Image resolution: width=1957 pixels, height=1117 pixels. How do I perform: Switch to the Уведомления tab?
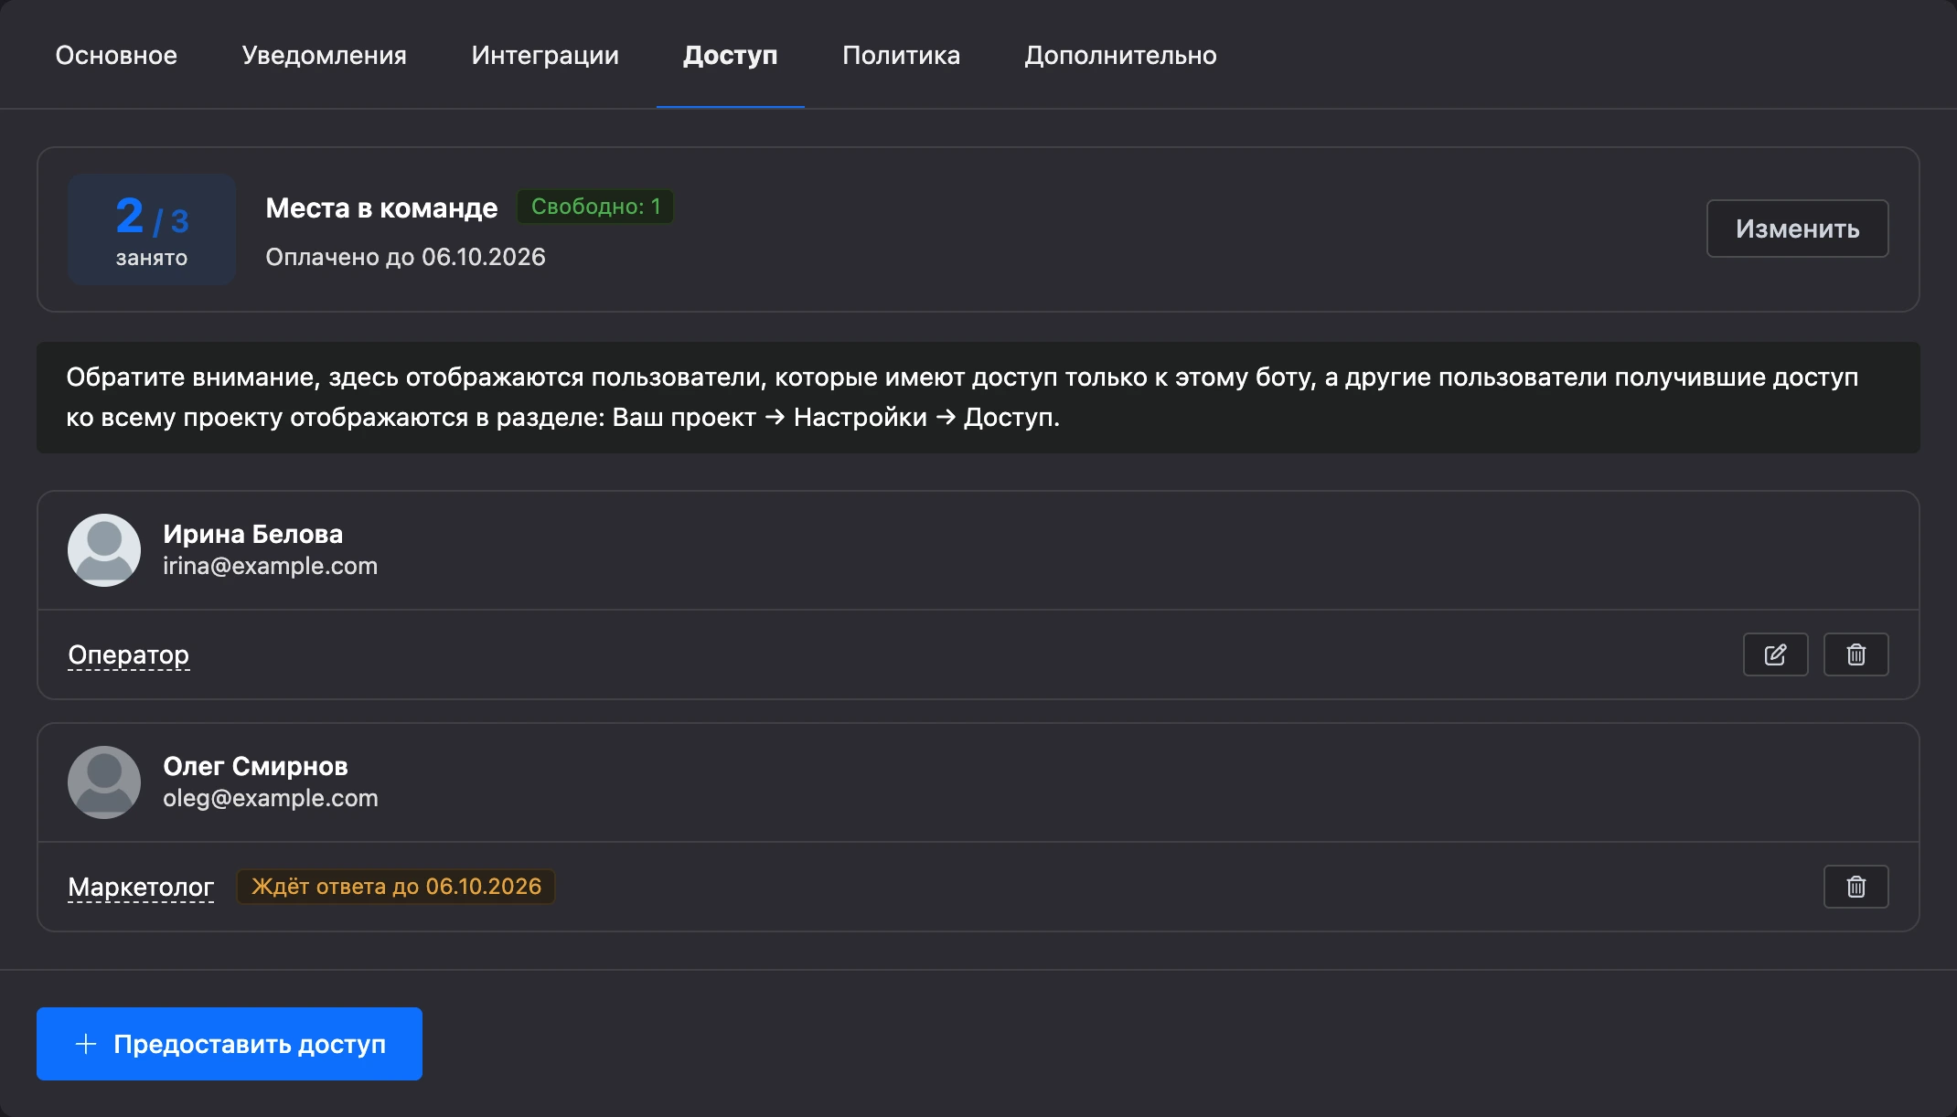(325, 55)
